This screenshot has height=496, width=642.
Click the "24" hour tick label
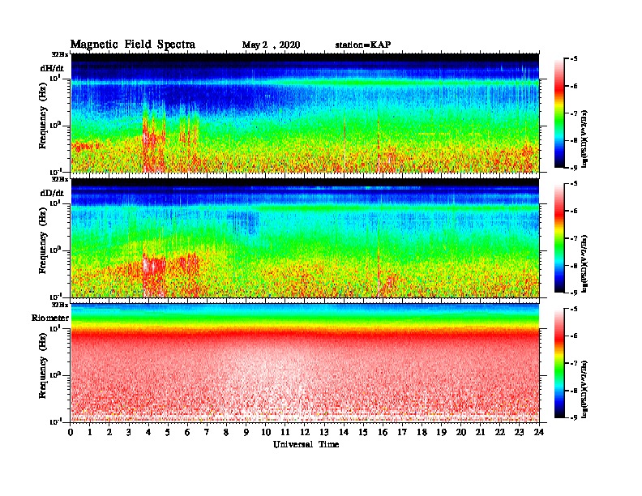point(539,433)
